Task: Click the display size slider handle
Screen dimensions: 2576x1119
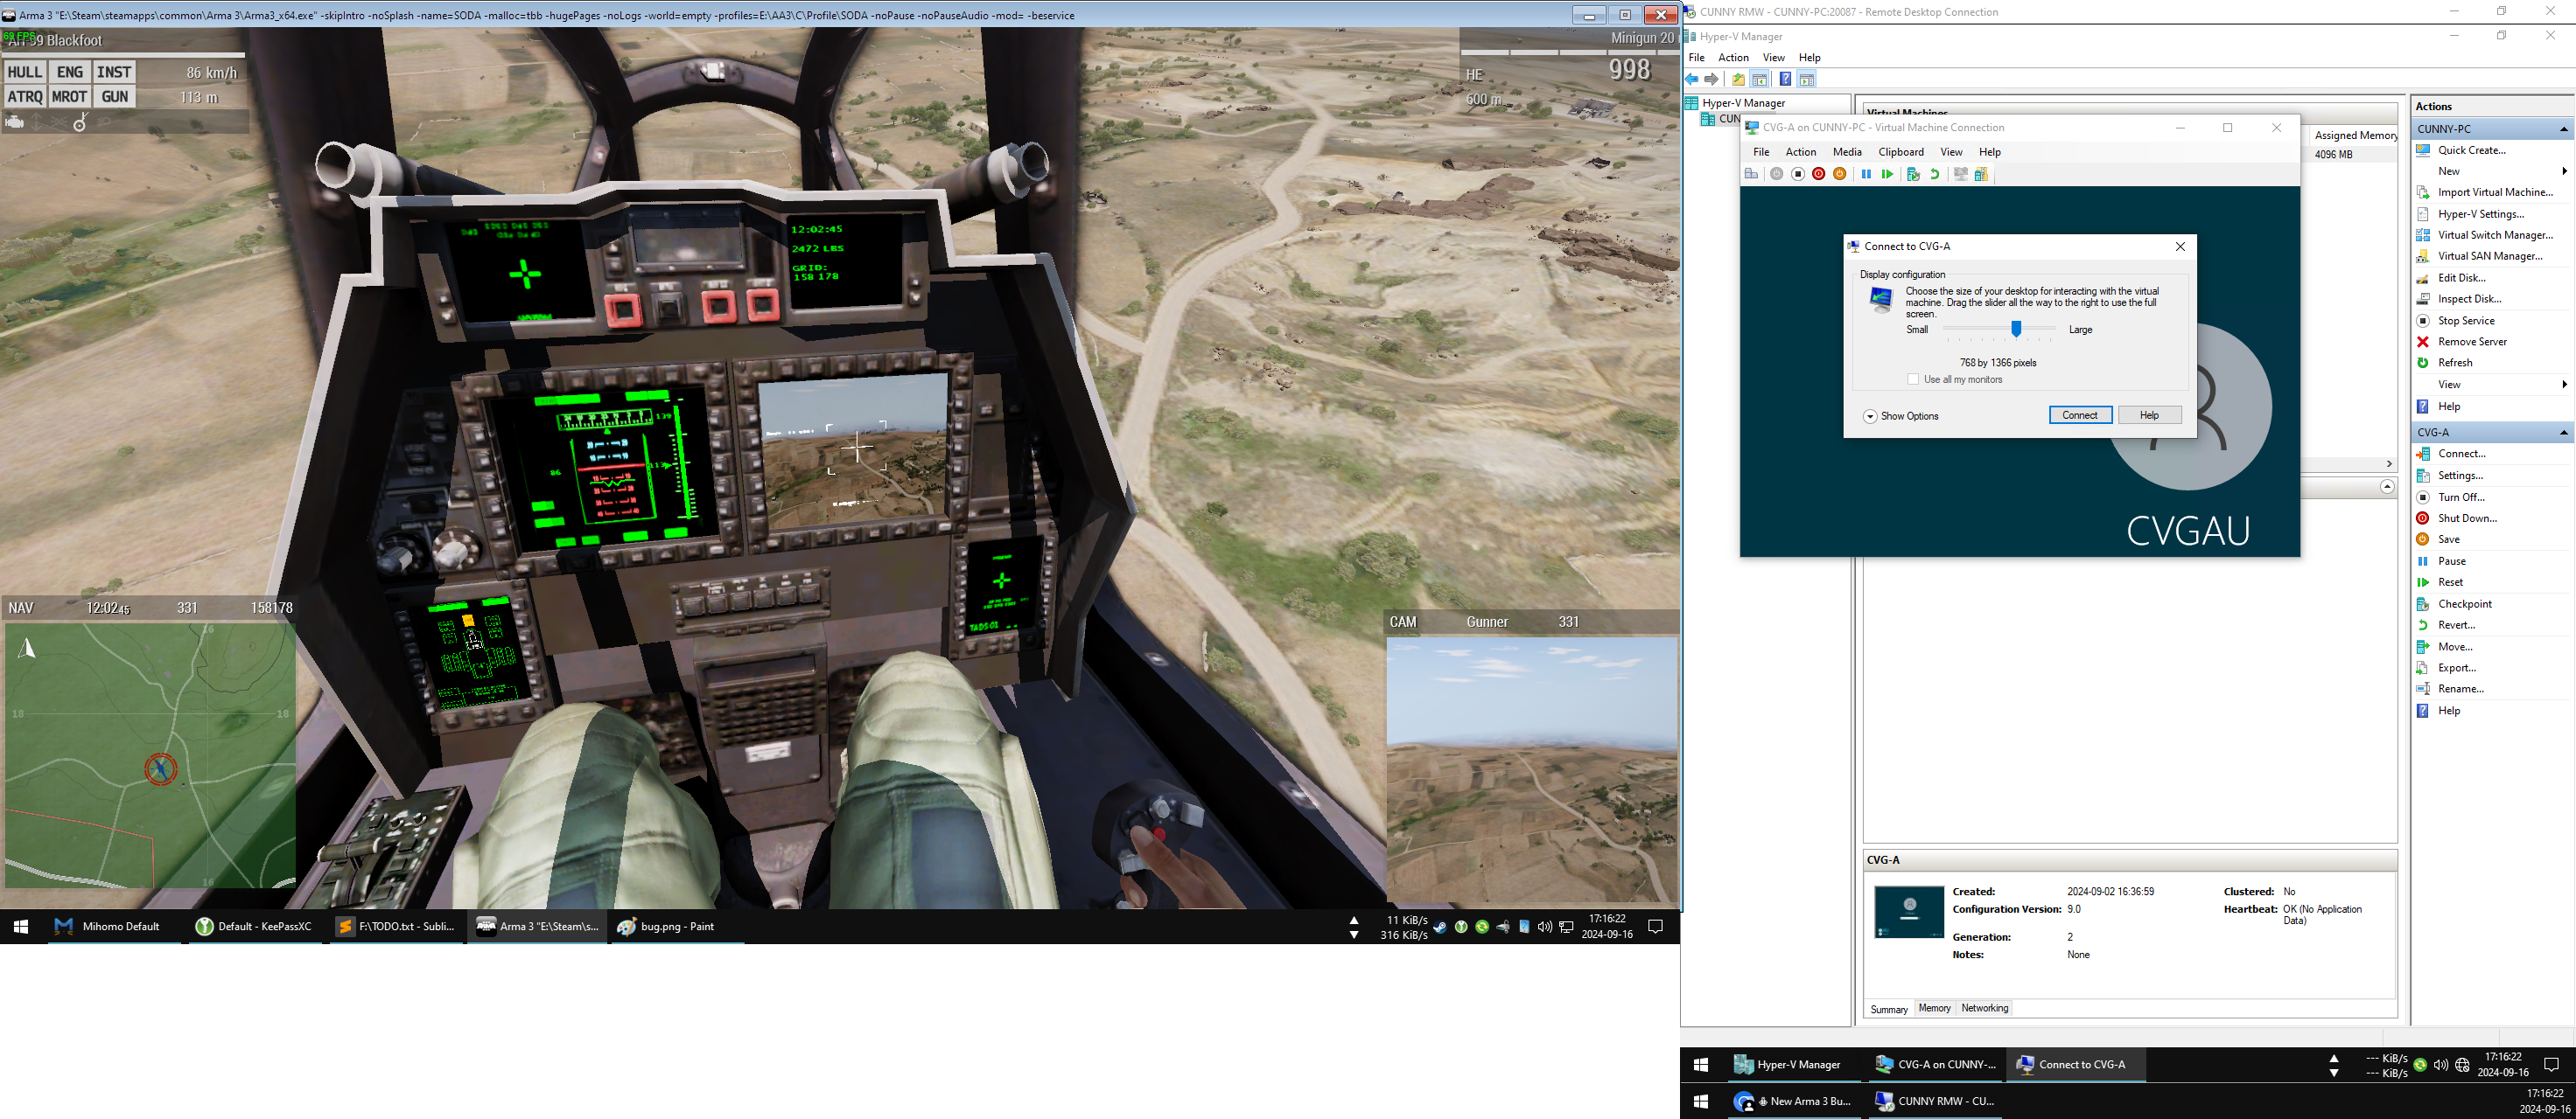Action: pyautogui.click(x=2016, y=329)
